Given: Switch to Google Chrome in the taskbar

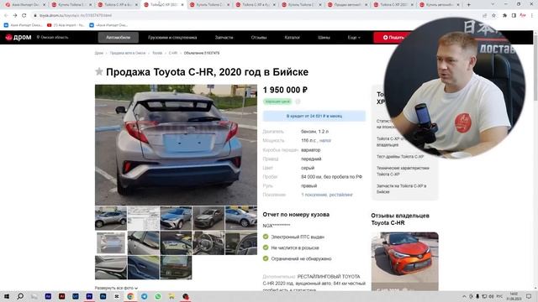Looking at the screenshot, I should coord(130,296).
